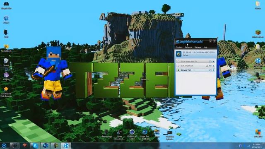Open Minecraft grass block desktop icon

point(258,34)
